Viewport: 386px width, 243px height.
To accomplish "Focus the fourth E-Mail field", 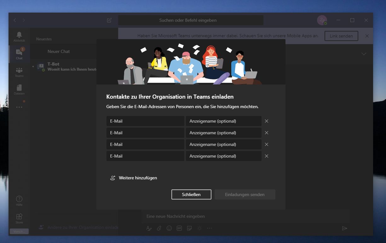I will [145, 156].
